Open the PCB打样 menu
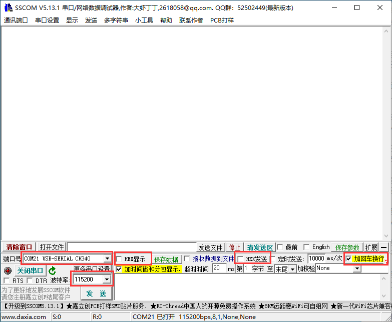This screenshot has width=392, height=322. 222,20
